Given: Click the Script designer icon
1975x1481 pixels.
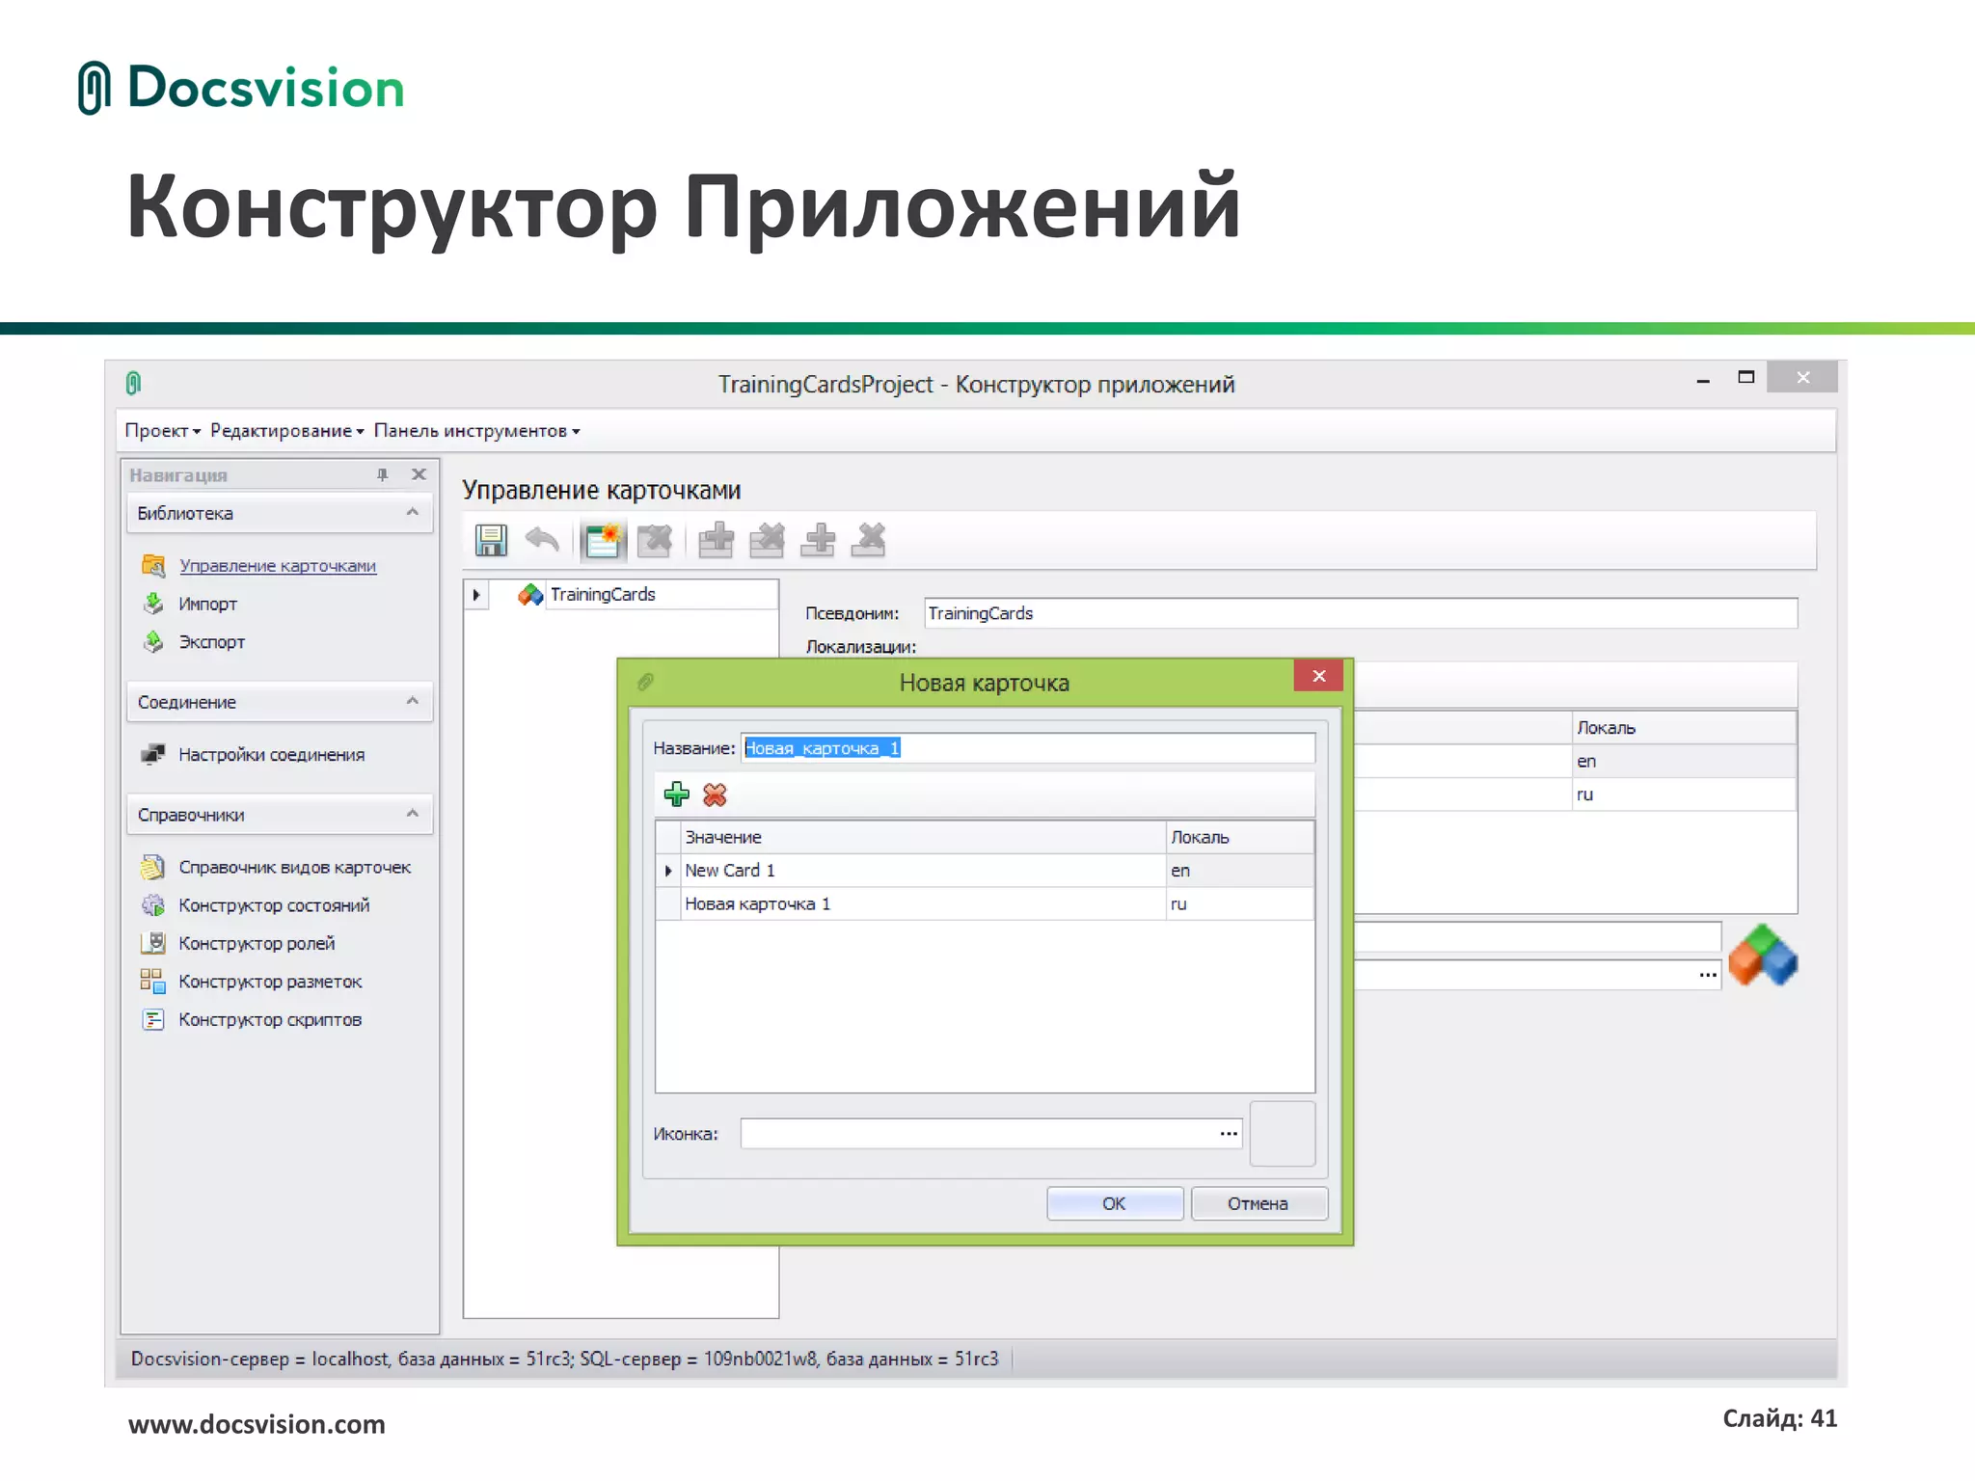Looking at the screenshot, I should point(153,1019).
